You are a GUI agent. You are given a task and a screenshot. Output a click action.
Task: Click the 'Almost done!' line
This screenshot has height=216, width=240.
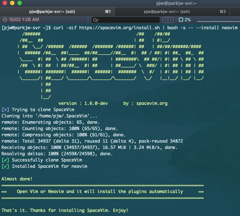click(17, 179)
